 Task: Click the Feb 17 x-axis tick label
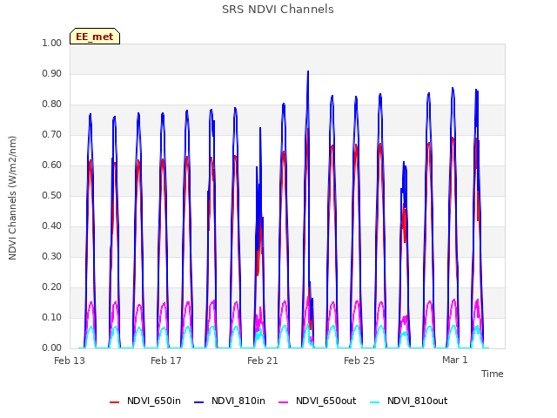pyautogui.click(x=166, y=361)
